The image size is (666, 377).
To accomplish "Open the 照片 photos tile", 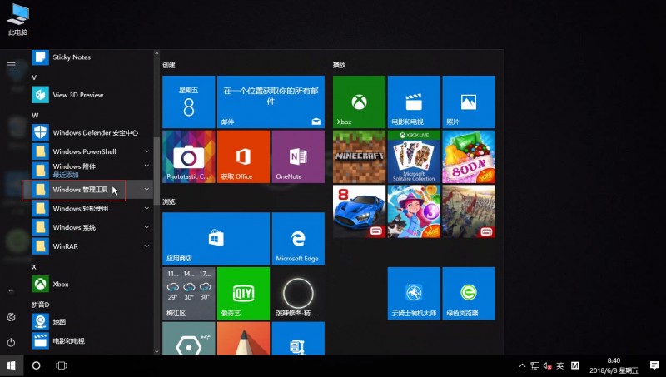I will [469, 102].
